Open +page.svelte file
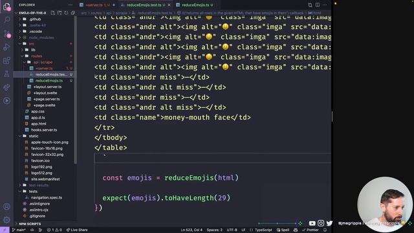414x233 pixels. (x=45, y=105)
